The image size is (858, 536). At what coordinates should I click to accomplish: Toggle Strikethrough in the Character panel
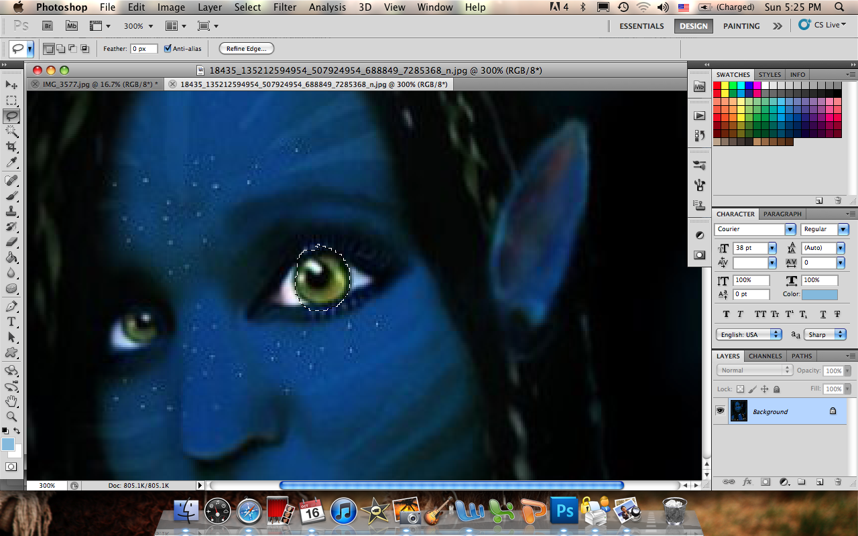[x=837, y=314]
